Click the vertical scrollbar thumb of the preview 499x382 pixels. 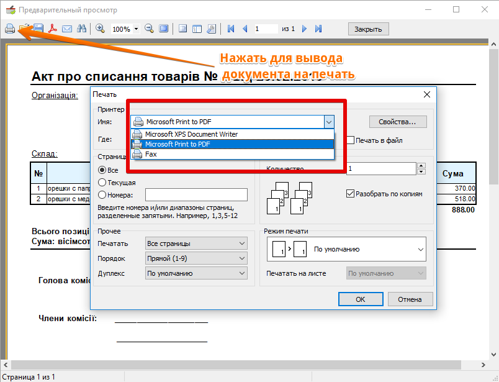(493, 116)
